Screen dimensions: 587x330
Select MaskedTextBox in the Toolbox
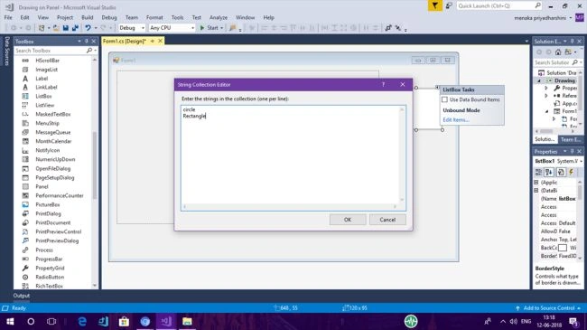(x=52, y=115)
